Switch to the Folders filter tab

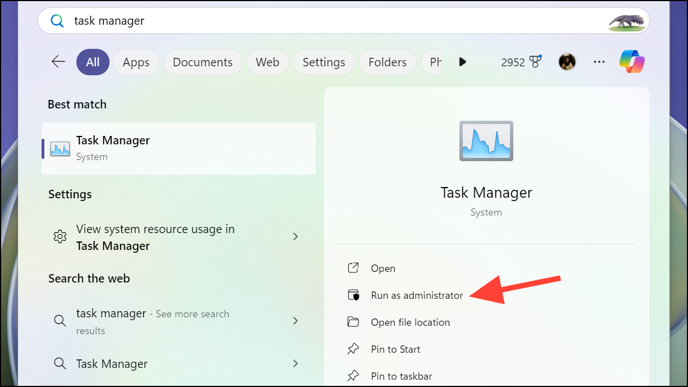[x=388, y=62]
